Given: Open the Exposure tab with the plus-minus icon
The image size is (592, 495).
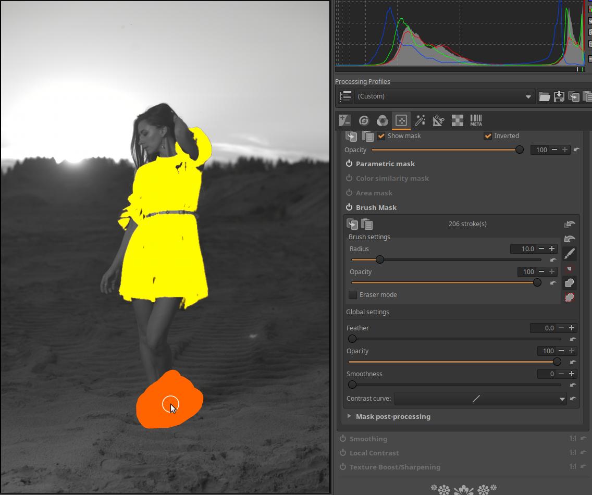Looking at the screenshot, I should [x=344, y=120].
